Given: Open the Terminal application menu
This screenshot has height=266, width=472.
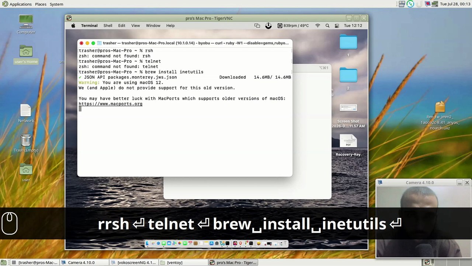Looking at the screenshot, I should [89, 25].
